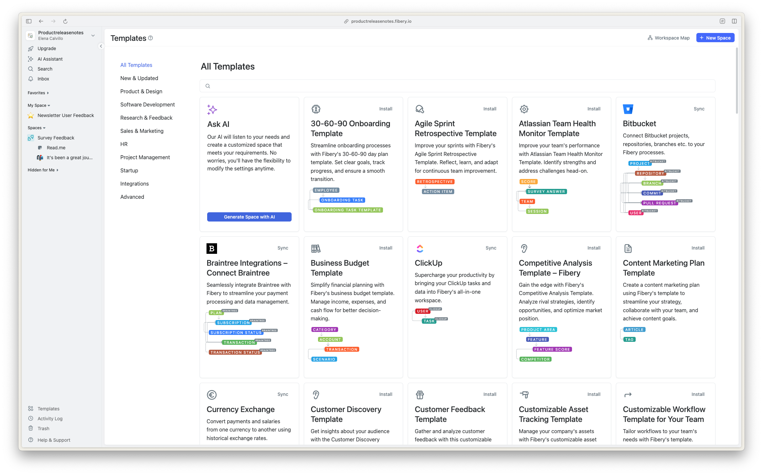Click the New Space button
The image size is (763, 475).
pyautogui.click(x=715, y=38)
